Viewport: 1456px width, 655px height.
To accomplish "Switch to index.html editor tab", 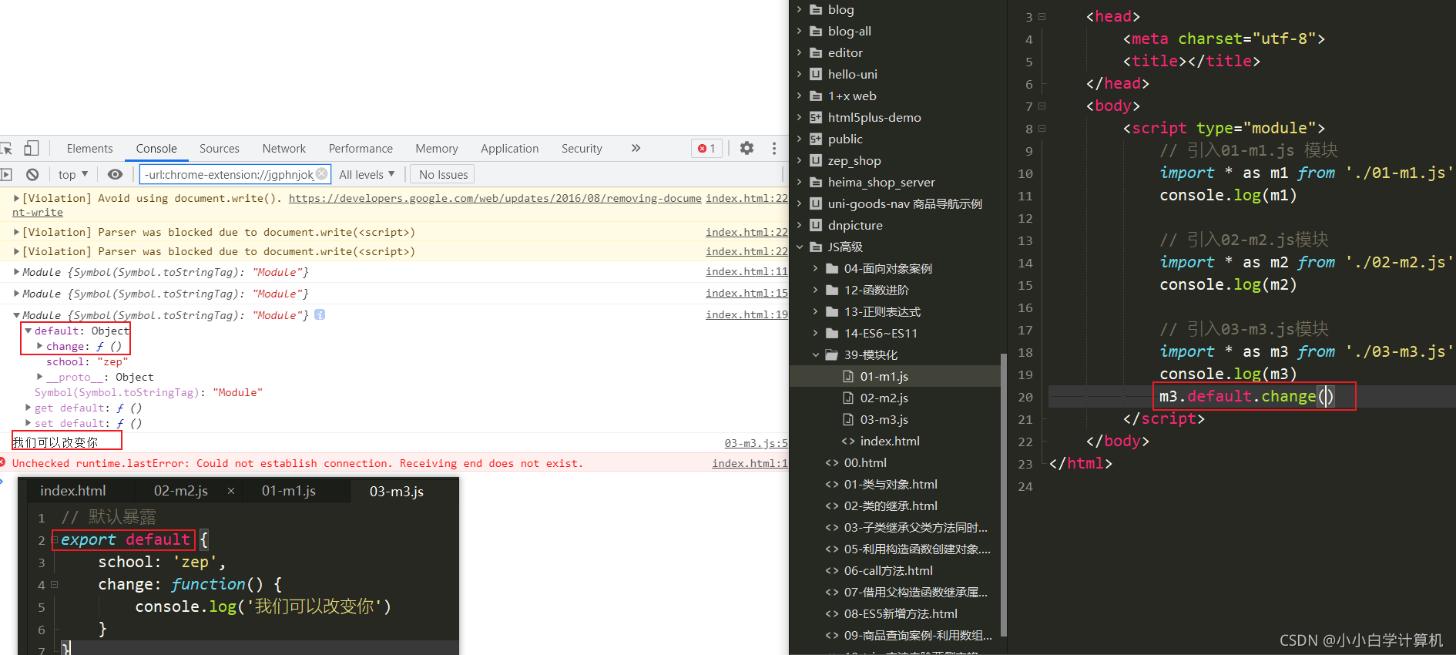I will click(73, 491).
